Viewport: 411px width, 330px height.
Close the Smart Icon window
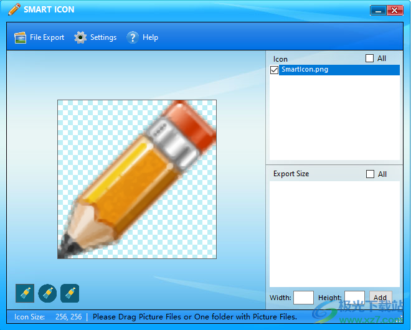tap(395, 11)
